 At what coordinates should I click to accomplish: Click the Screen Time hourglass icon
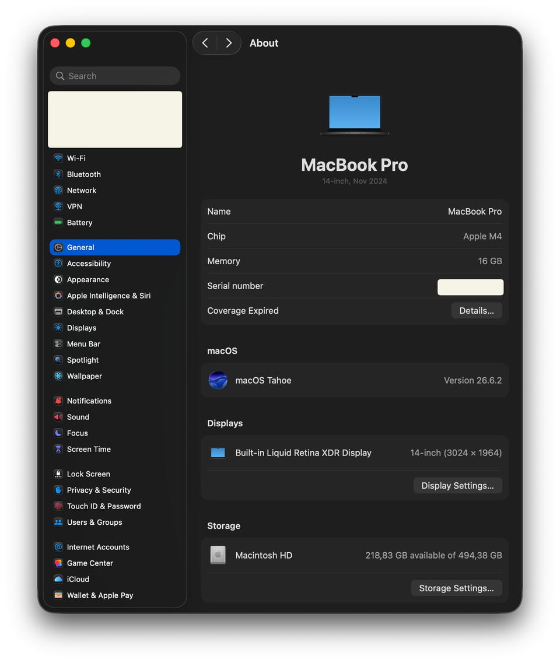(x=58, y=449)
